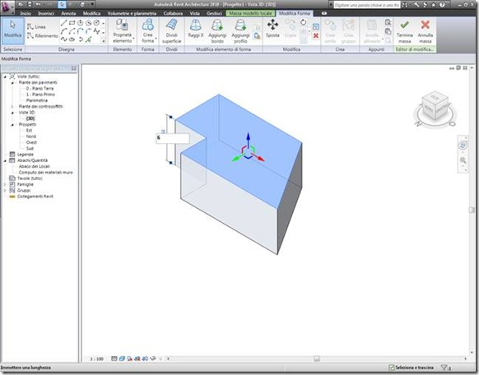
Task: Click the keyword search field
Action: [x=366, y=5]
